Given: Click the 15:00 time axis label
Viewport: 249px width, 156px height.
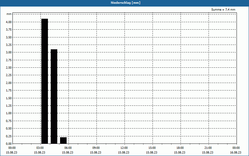Looking at the screenshot, I should pos(152,148).
